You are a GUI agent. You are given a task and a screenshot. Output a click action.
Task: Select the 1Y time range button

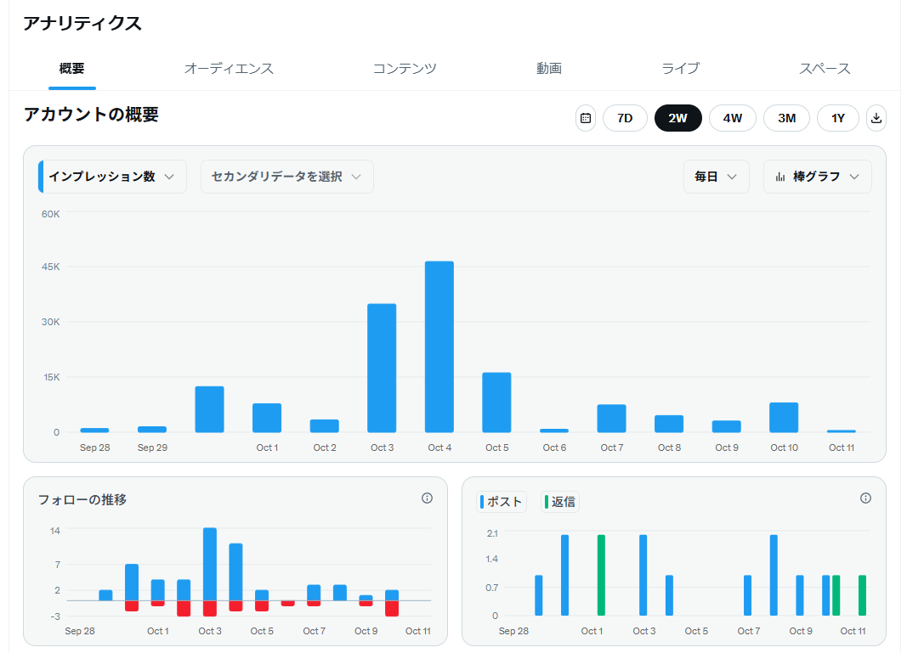pyautogui.click(x=838, y=118)
